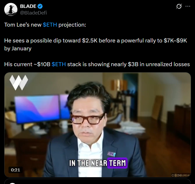195x184 pixels.
Task: Open the three-dot more options menu
Action: tap(188, 6)
